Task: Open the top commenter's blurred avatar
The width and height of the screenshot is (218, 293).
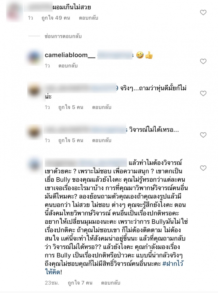Action: 15,12
